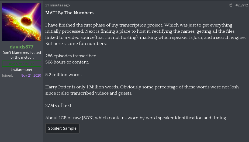Open the davids877 meteor avatar image

pyautogui.click(x=22, y=22)
